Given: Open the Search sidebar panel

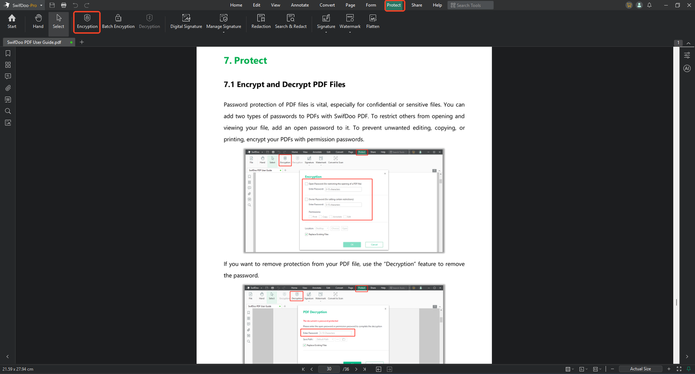Looking at the screenshot, I should coord(8,111).
